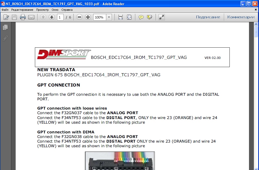Show page thumbnails panel icon
This screenshot has height=170, width=259.
click(5, 27)
